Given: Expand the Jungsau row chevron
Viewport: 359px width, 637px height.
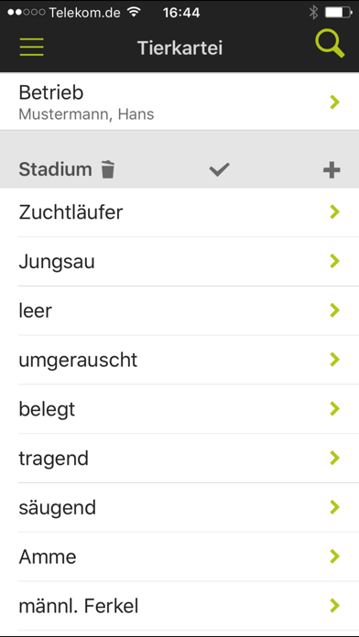Looking at the screenshot, I should click(x=334, y=261).
